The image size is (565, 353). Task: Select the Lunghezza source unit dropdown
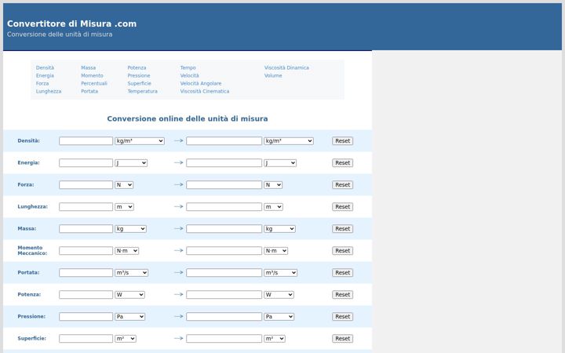[124, 207]
